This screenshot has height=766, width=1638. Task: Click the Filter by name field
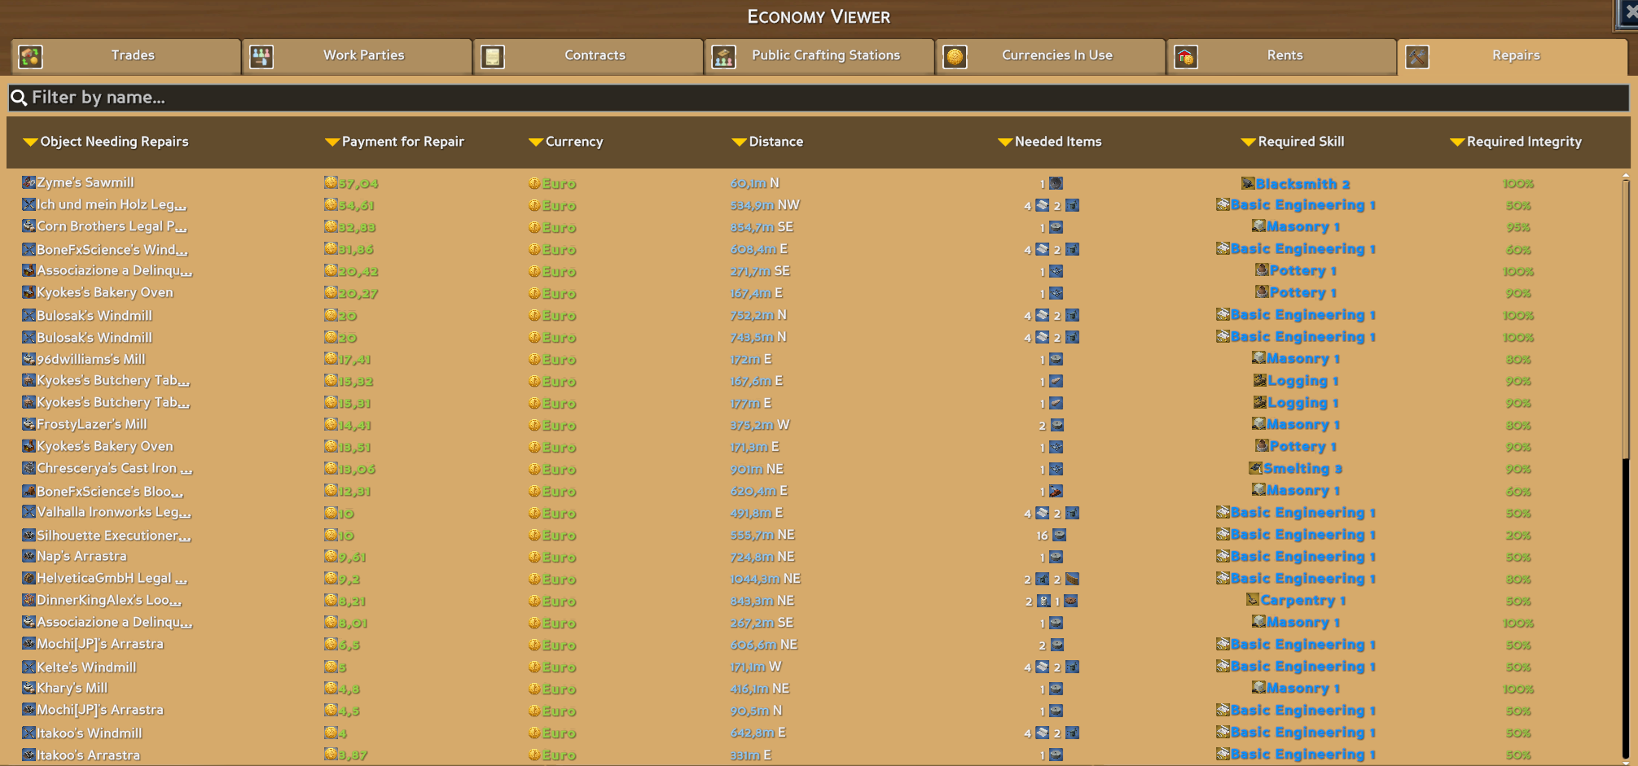click(x=815, y=98)
